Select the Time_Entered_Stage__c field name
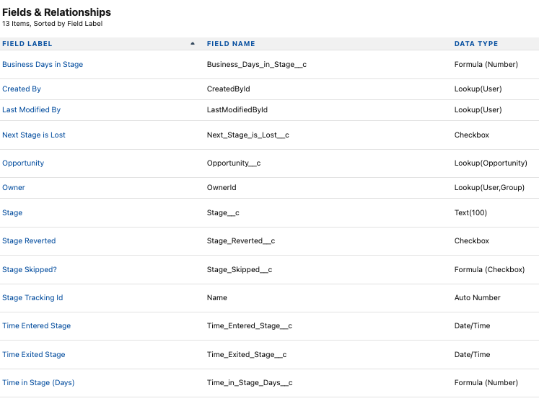This screenshot has width=539, height=401. (x=250, y=326)
